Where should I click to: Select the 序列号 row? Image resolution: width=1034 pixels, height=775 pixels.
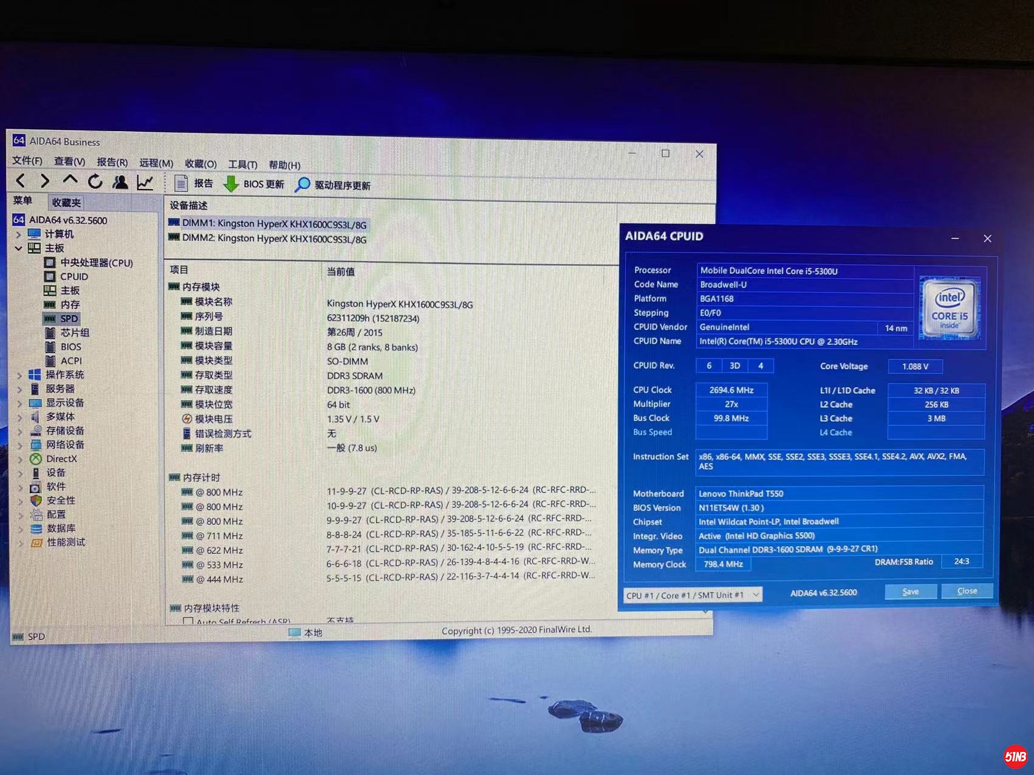coord(389,317)
